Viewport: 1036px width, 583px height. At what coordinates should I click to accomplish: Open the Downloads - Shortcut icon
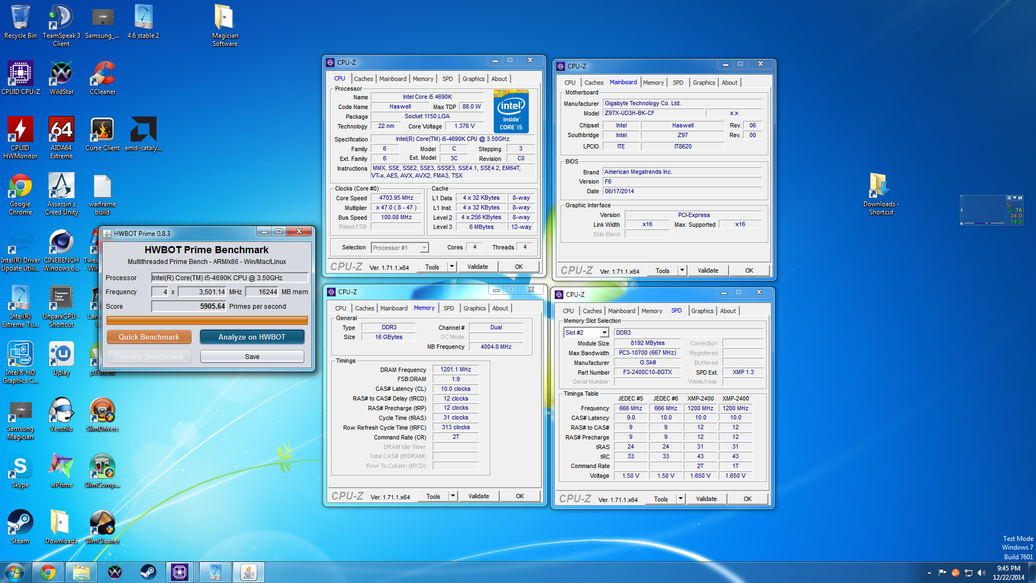pyautogui.click(x=881, y=194)
